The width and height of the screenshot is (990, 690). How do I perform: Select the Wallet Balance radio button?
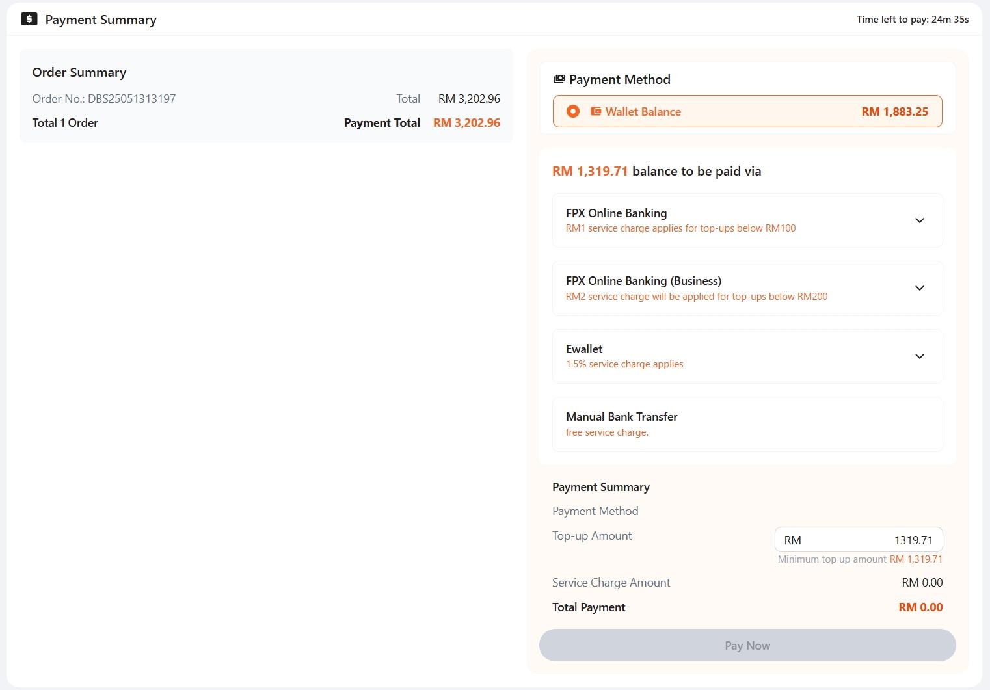(x=573, y=111)
